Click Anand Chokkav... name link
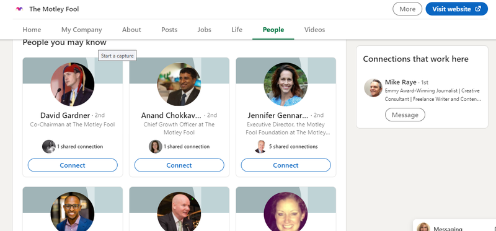 (x=171, y=115)
